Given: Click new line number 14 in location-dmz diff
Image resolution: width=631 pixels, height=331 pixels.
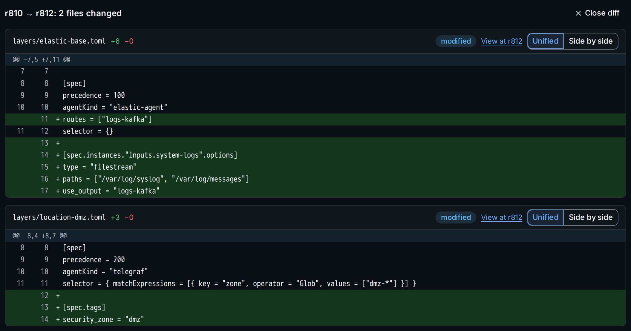Looking at the screenshot, I should tap(45, 319).
